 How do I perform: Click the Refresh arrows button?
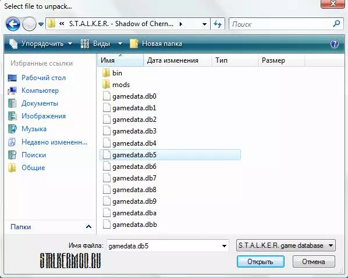tap(218, 24)
